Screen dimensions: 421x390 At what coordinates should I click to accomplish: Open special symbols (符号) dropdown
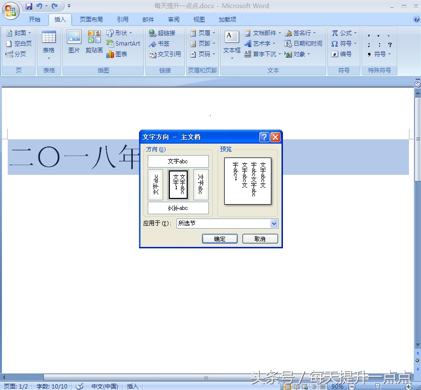(379, 54)
